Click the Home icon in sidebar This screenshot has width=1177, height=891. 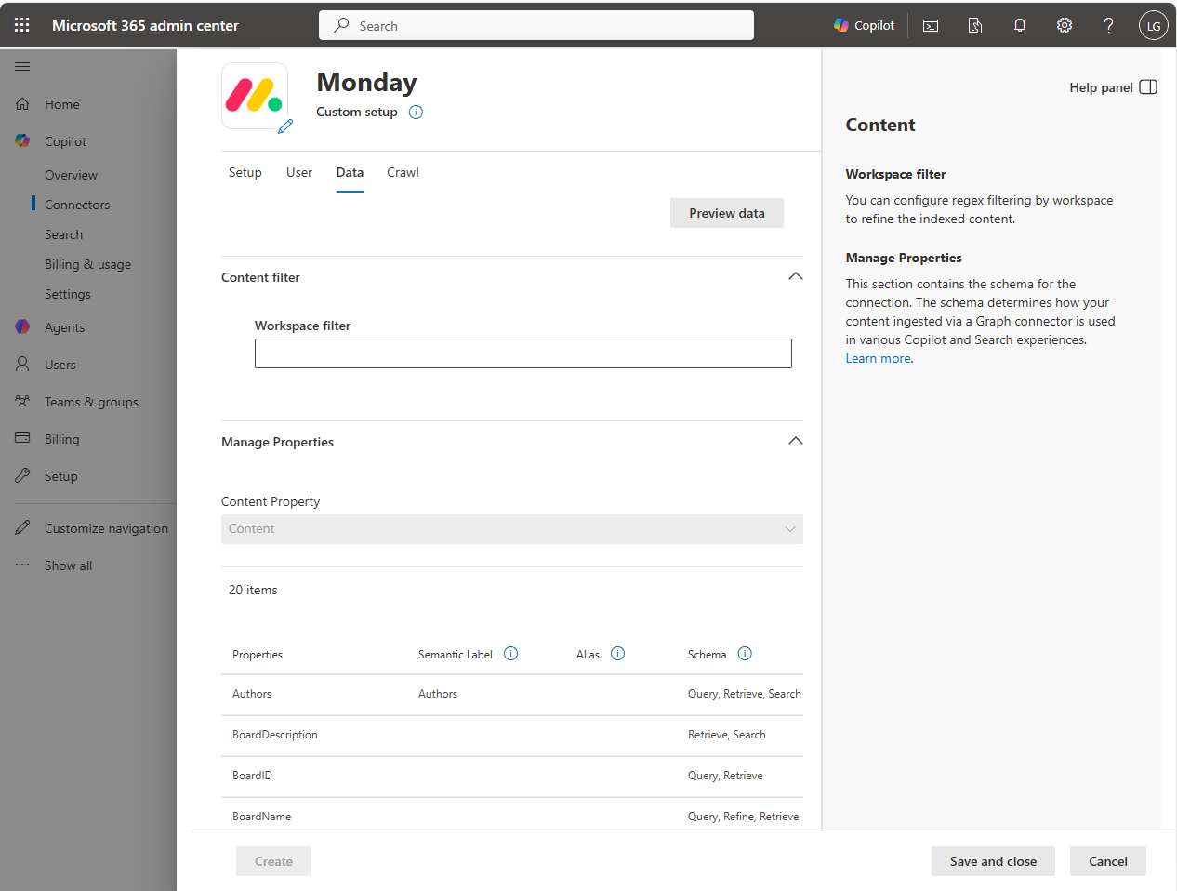pyautogui.click(x=22, y=104)
